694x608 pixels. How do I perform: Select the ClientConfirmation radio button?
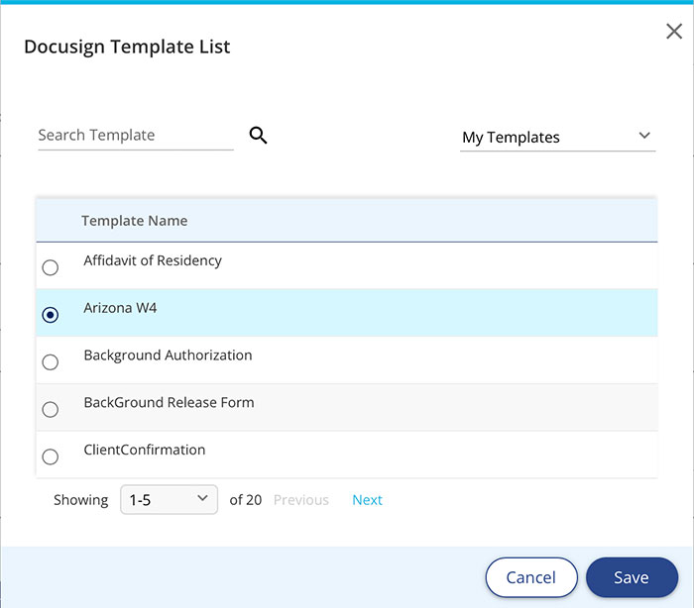[50, 456]
